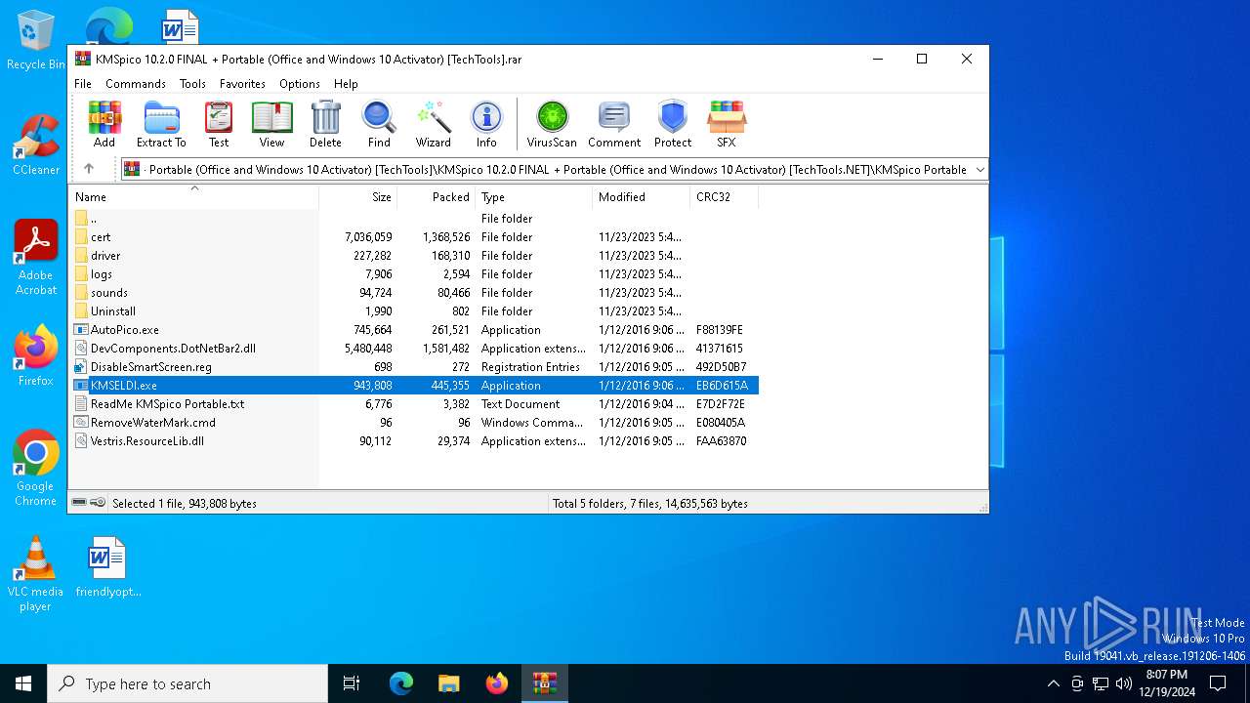Image resolution: width=1250 pixels, height=703 pixels.
Task: Sort by Type column header
Action: [534, 196]
